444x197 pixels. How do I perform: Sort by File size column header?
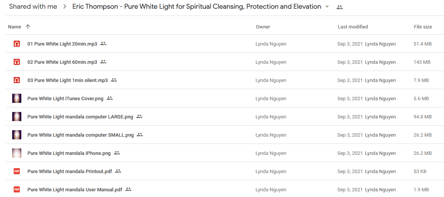(423, 27)
